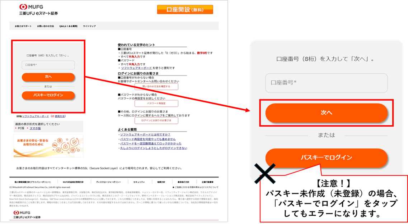
Task: Open the お客さまサポート menu item
Action: (23, 26)
